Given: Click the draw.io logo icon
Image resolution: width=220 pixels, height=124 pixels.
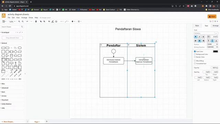Looking at the screenshot, I should [4, 15].
